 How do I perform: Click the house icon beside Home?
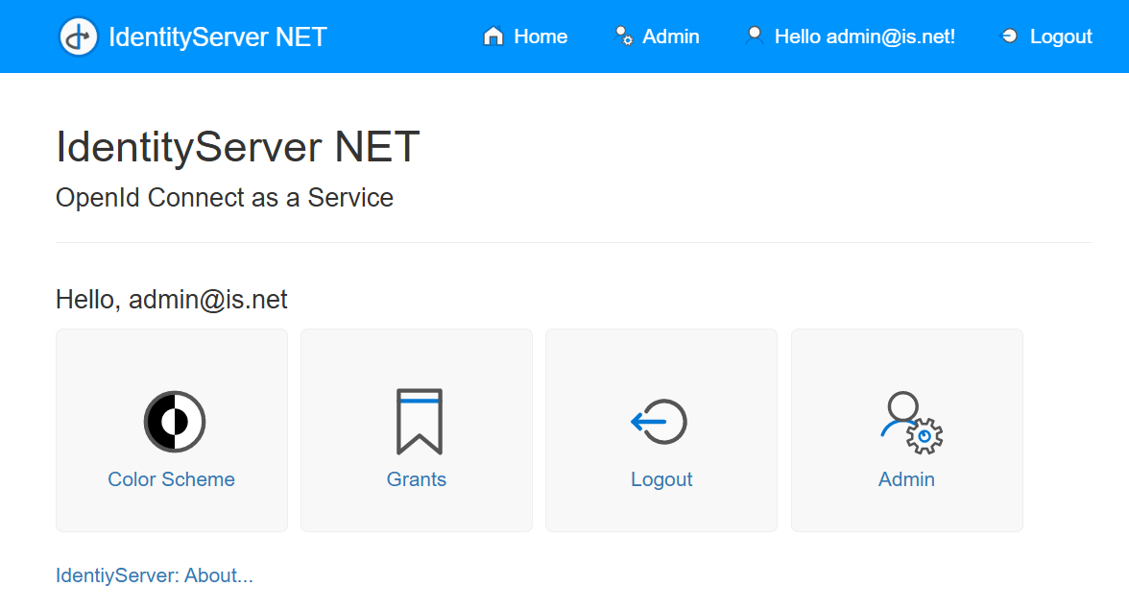tap(493, 37)
